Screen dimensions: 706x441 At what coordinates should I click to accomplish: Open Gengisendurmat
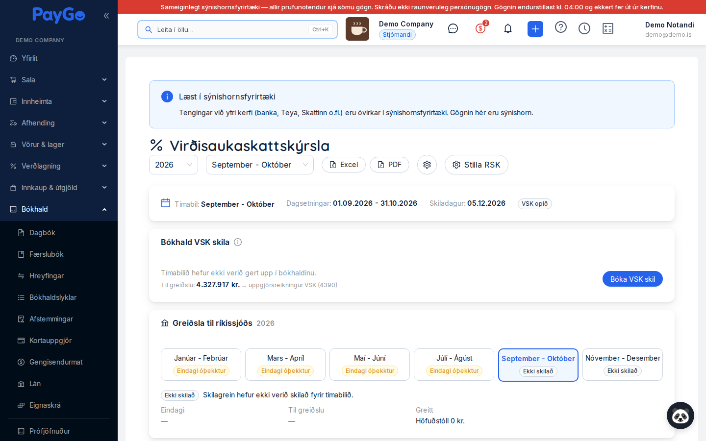[59, 362]
